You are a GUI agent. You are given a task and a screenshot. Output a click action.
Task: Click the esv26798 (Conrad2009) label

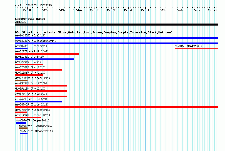pyautogui.click(x=31, y=99)
